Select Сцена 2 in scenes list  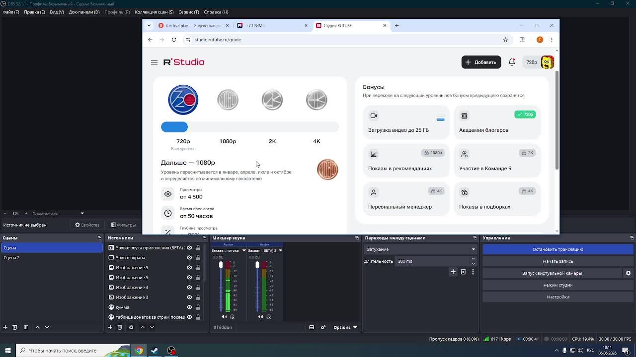point(51,258)
